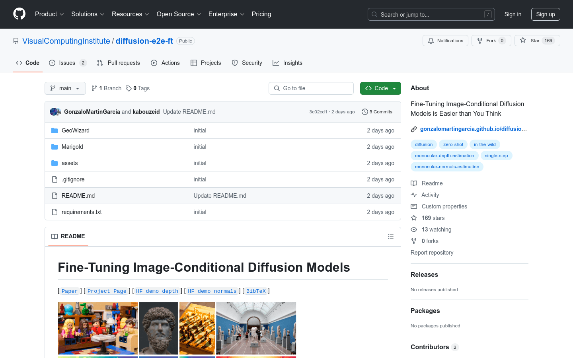Screen dimensions: 573x358
Task: Click the GeoWizard folder icon
Action: click(x=55, y=130)
